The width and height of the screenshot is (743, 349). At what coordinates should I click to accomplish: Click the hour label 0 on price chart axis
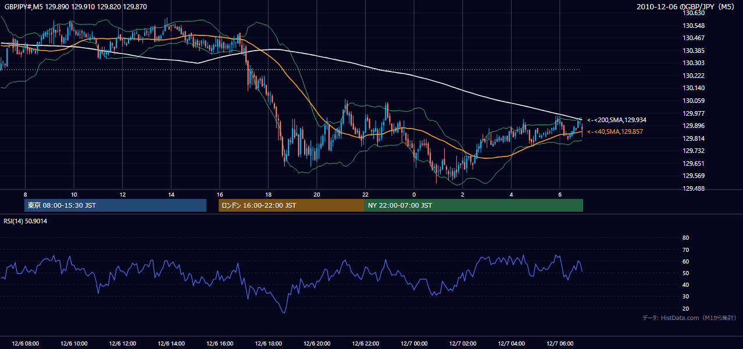[x=414, y=194]
